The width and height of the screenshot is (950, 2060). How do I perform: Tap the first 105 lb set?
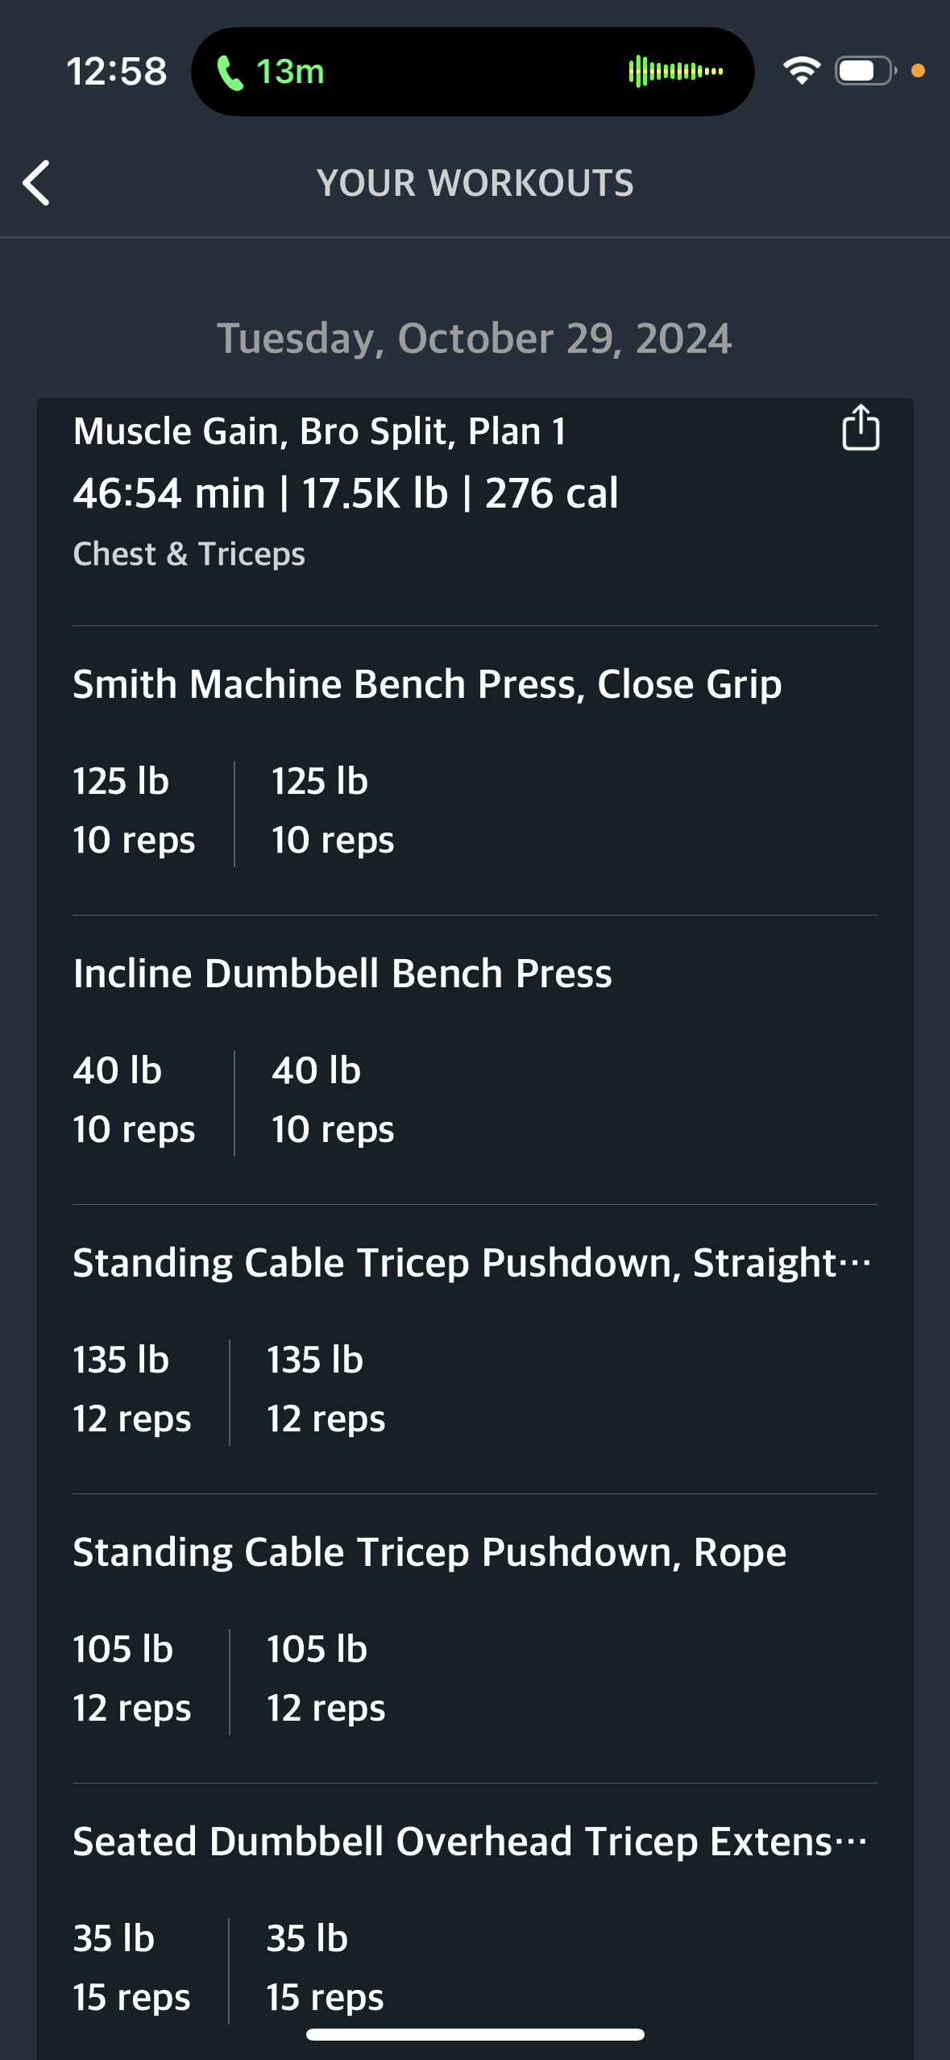pos(132,1679)
